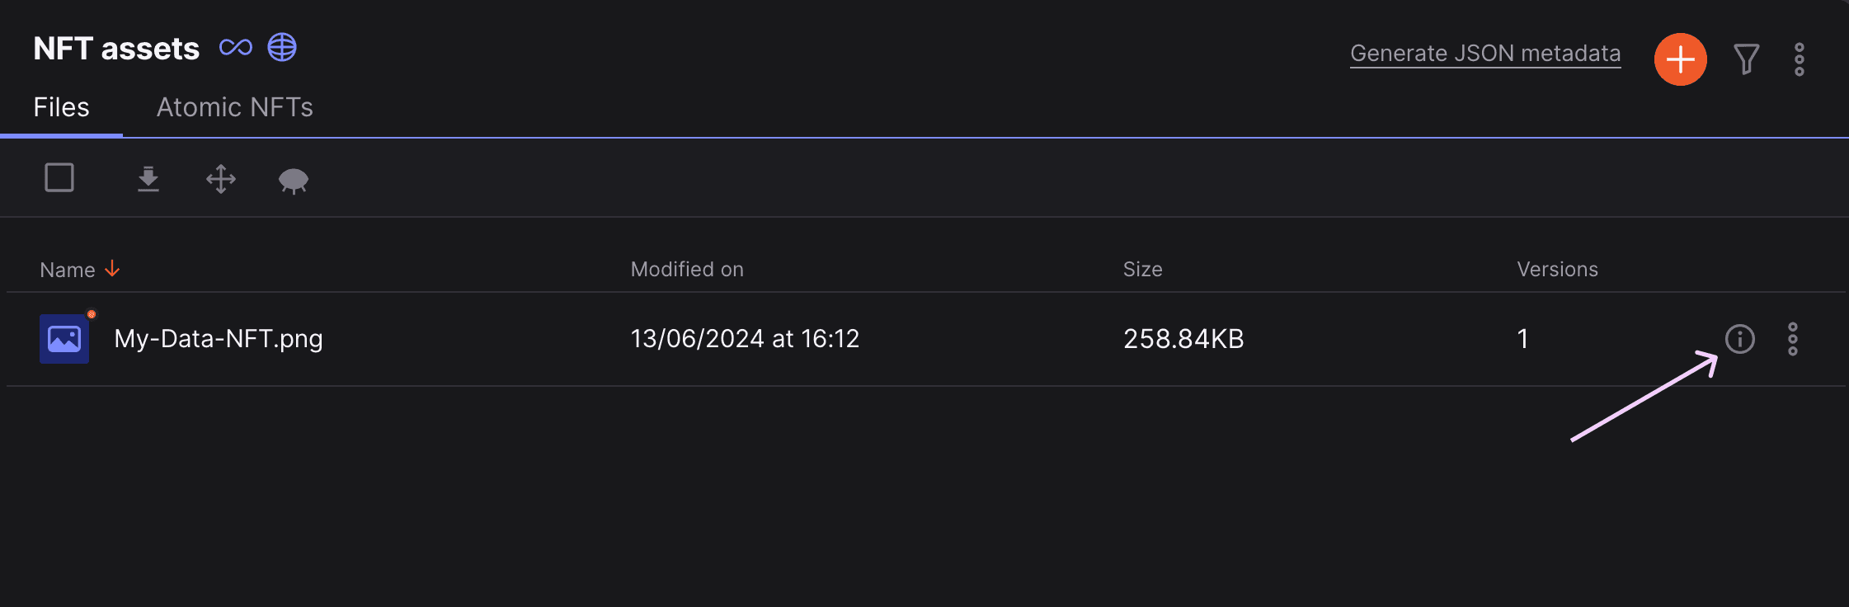
Task: Click the UFO-shaped icon in the toolbar
Action: tap(294, 181)
